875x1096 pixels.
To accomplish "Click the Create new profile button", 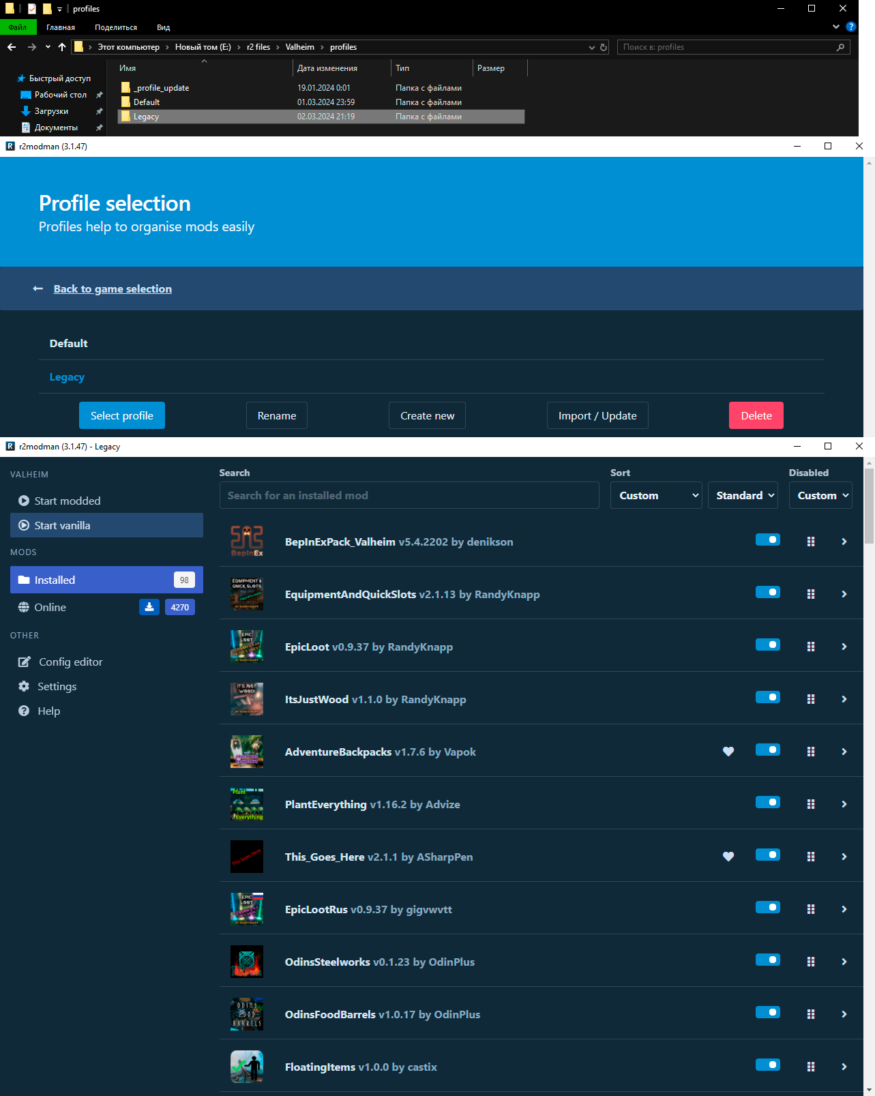I will [x=427, y=415].
